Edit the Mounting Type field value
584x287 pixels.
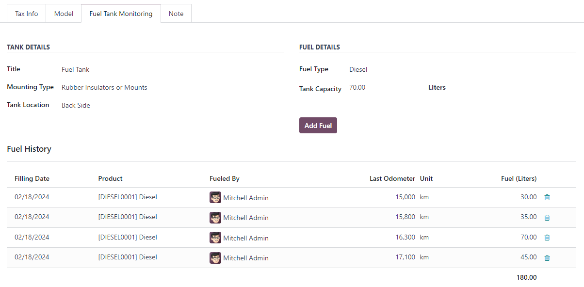tap(104, 87)
